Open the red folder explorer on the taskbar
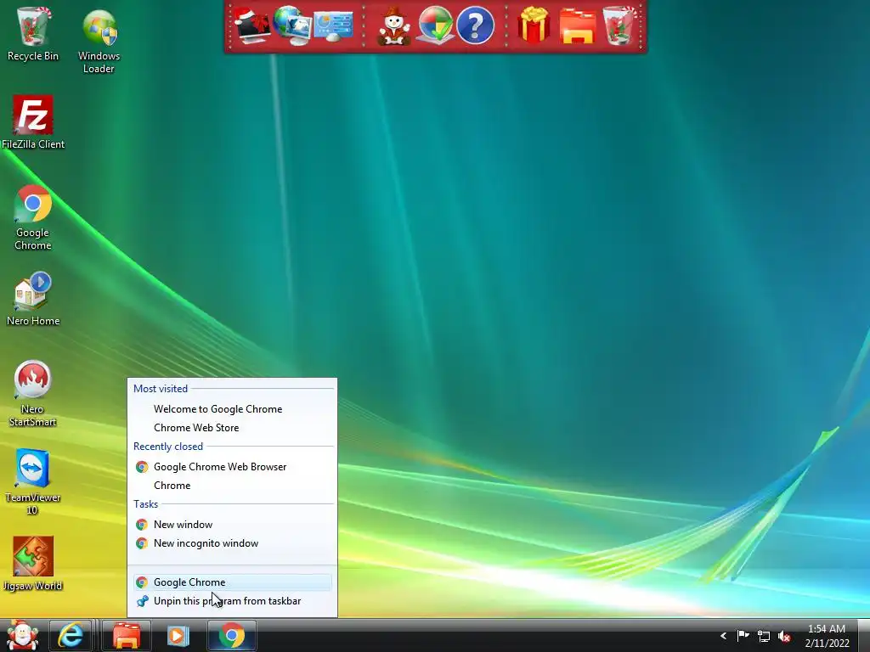This screenshot has width=870, height=652. tap(127, 635)
